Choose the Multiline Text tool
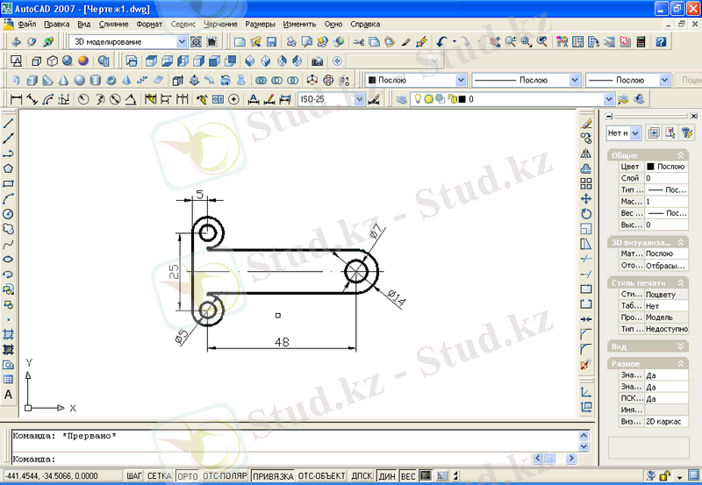Viewport: 702px width, 485px height. click(x=8, y=395)
